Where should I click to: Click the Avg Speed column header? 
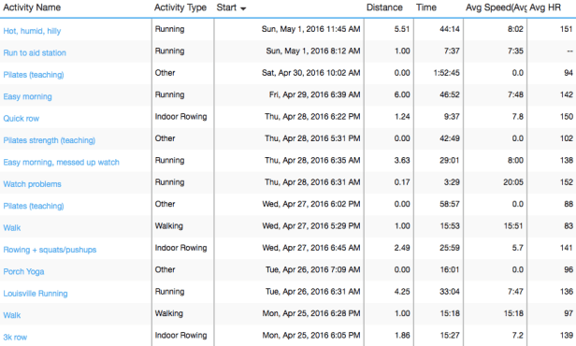point(496,7)
